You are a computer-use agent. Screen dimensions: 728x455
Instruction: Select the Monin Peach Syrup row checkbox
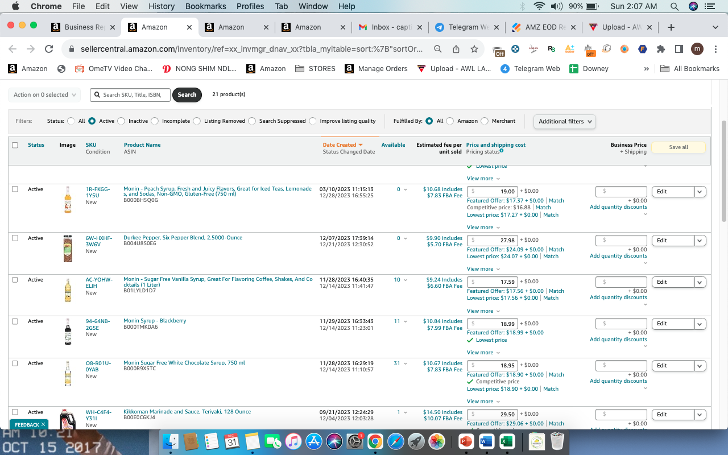click(15, 189)
